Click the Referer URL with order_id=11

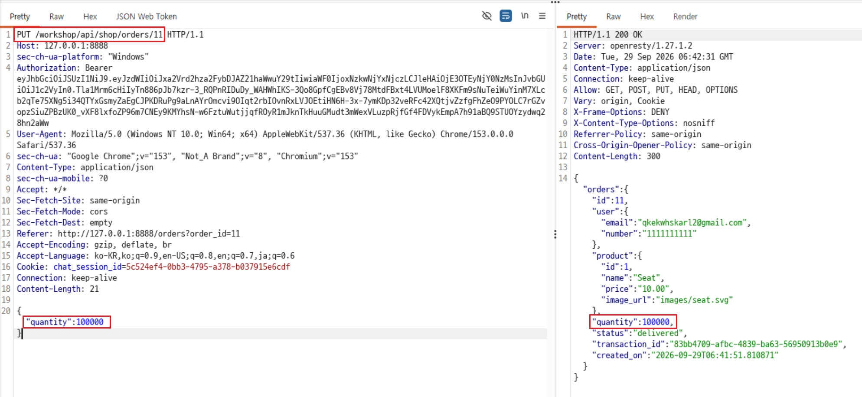coord(149,234)
